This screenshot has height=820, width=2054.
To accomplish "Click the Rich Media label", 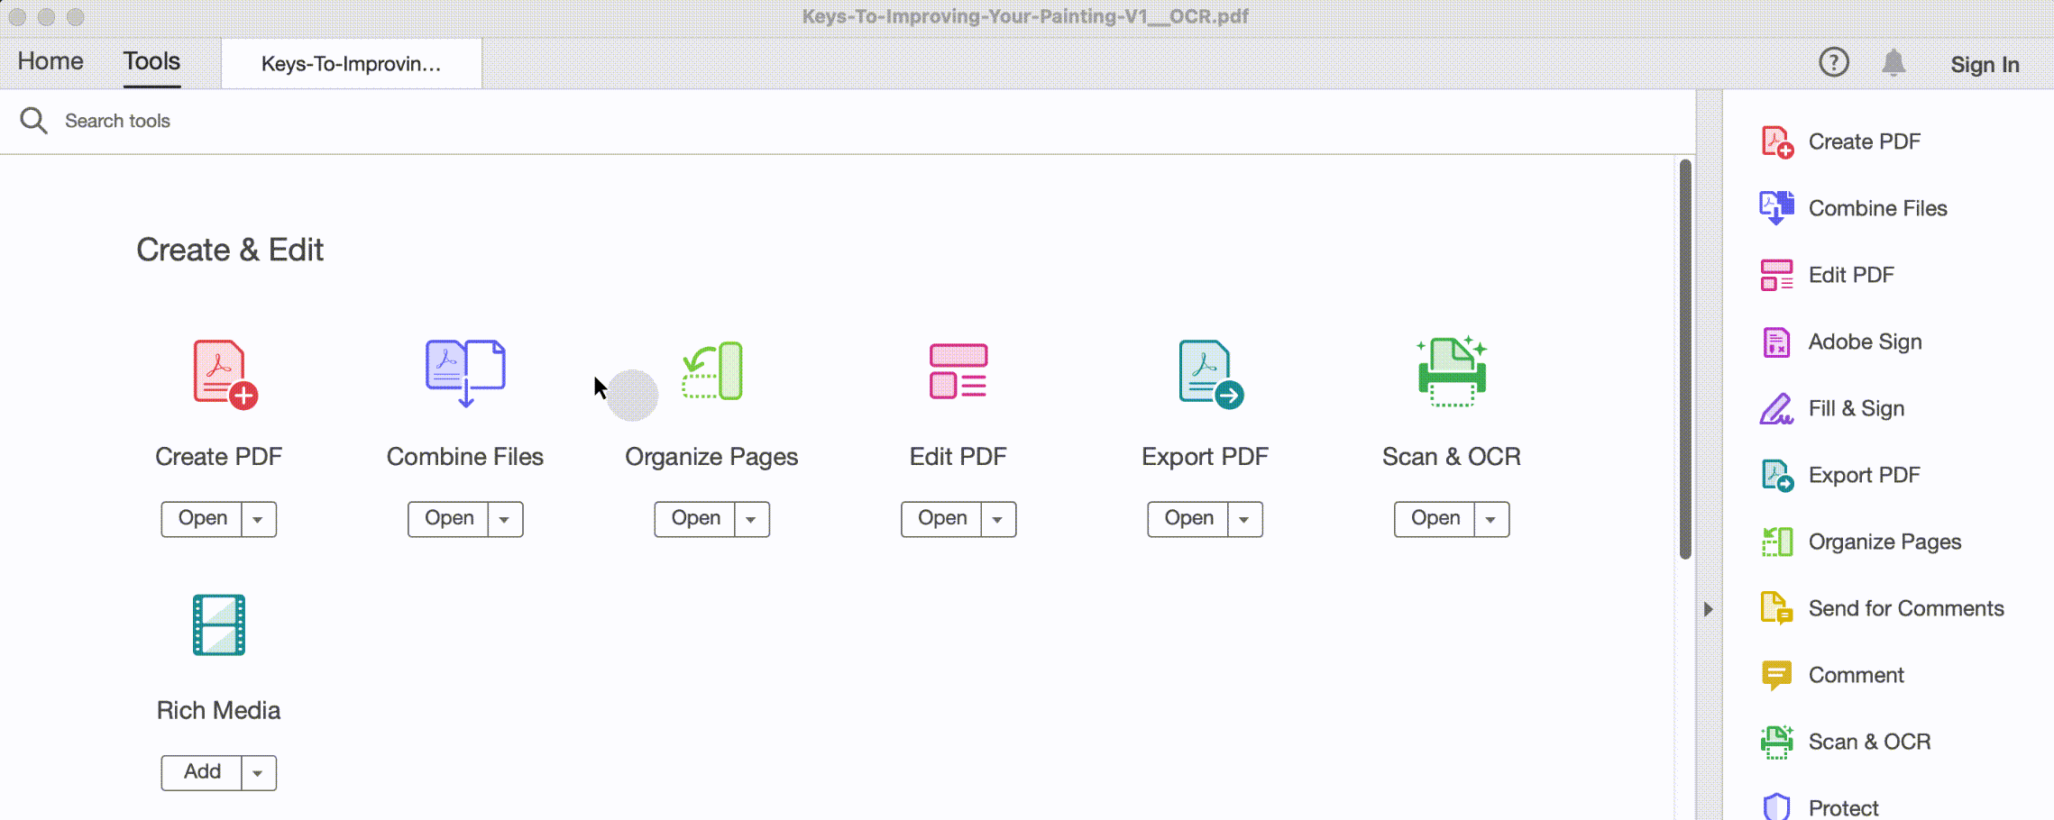I will point(219,710).
